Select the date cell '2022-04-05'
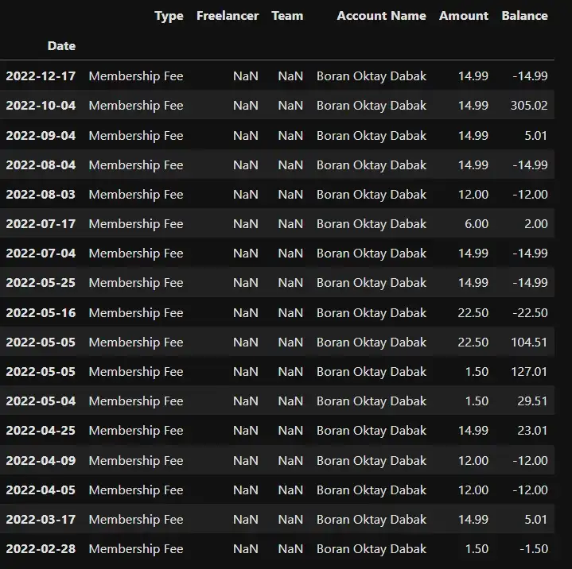Screen dimensions: 572x569 [41, 490]
